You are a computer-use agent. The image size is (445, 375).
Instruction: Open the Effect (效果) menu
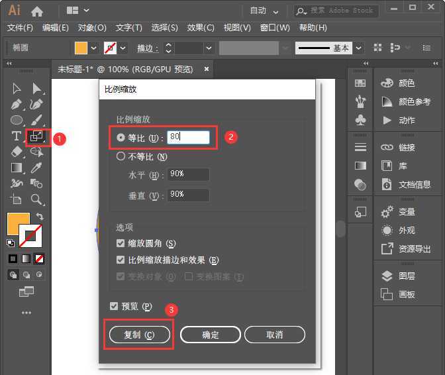201,28
